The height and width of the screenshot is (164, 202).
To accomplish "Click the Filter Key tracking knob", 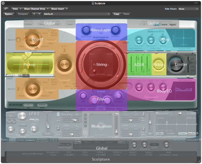I will click(83, 96).
